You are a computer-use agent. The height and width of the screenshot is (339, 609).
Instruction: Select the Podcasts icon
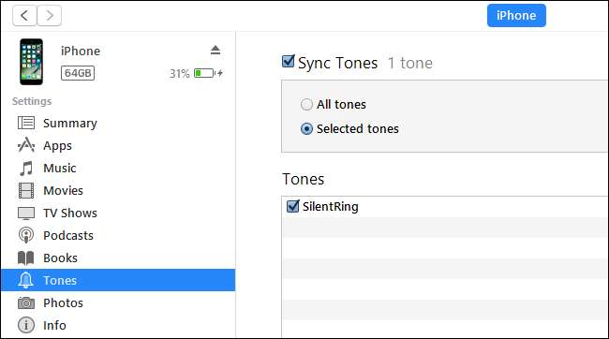pos(26,235)
